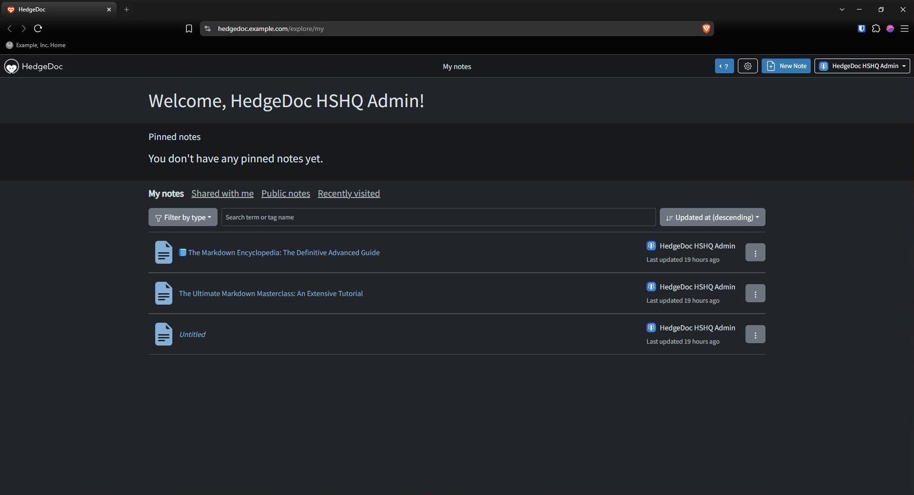The width and height of the screenshot is (914, 495).
Task: Open Example, Inc. Home bookmark
Action: click(36, 45)
